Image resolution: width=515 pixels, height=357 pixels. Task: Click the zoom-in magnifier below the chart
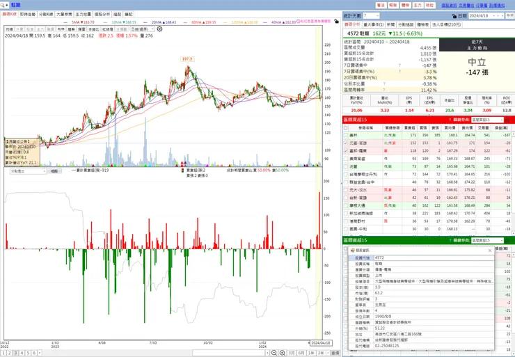coord(283,353)
